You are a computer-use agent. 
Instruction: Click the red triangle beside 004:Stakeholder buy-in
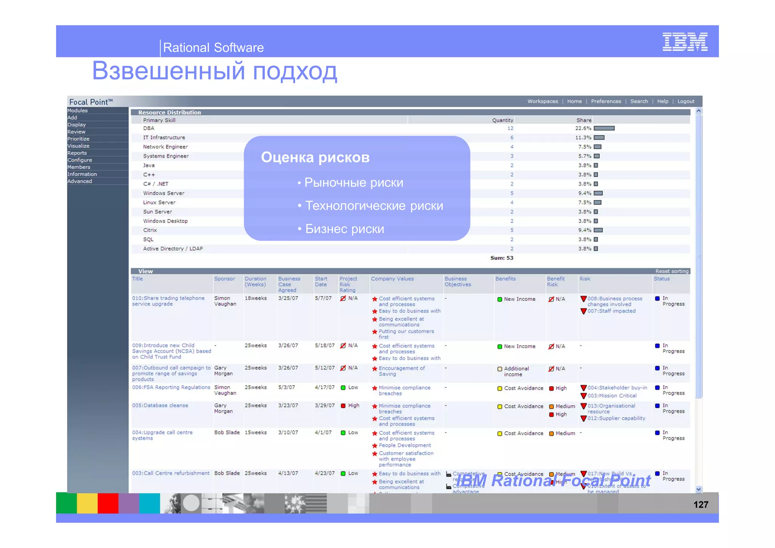(583, 388)
